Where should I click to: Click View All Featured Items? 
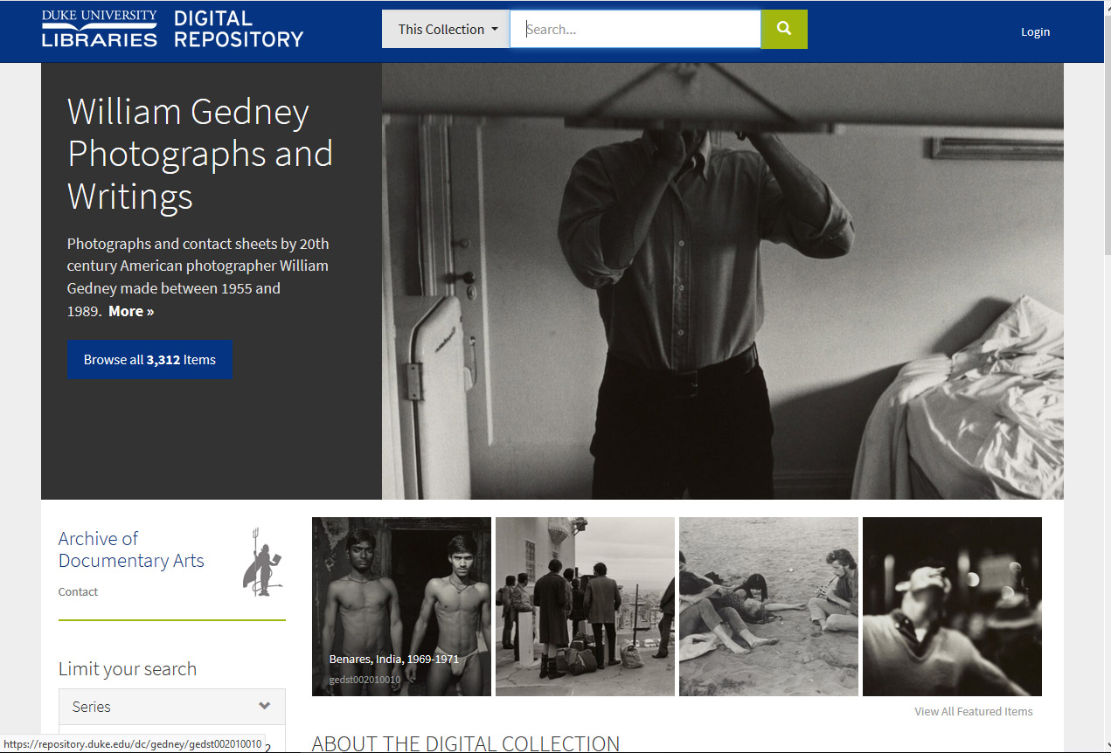973,711
